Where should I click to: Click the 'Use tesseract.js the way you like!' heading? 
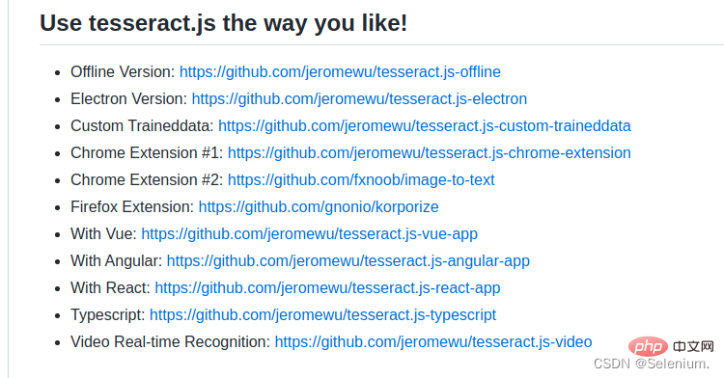click(x=224, y=22)
